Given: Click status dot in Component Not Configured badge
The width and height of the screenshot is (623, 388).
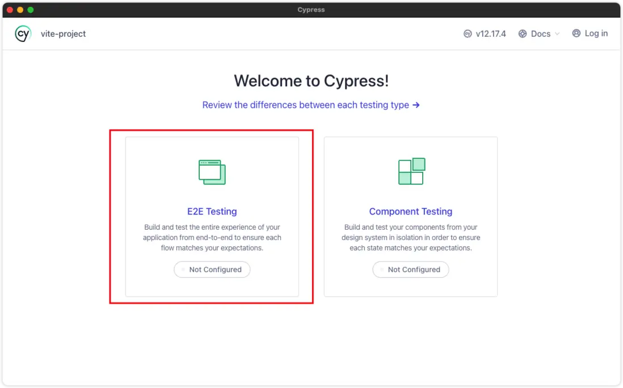Looking at the screenshot, I should pos(382,269).
